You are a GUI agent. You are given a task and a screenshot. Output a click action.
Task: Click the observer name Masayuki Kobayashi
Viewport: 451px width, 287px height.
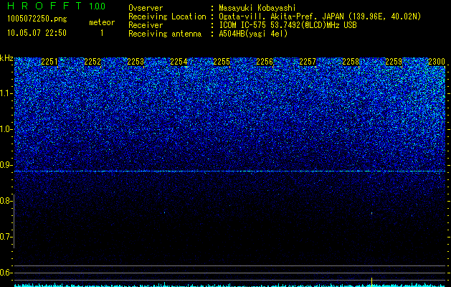(x=257, y=8)
